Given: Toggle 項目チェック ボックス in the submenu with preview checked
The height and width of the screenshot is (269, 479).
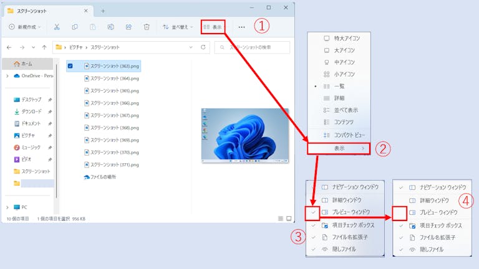Looking at the screenshot, I should pyautogui.click(x=345, y=225).
